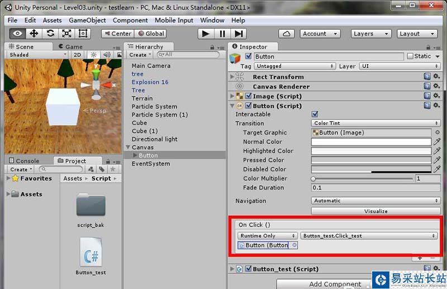The width and height of the screenshot is (447, 289).
Task: Open Canvas Renderer help icon
Action: pyautogui.click(x=427, y=86)
